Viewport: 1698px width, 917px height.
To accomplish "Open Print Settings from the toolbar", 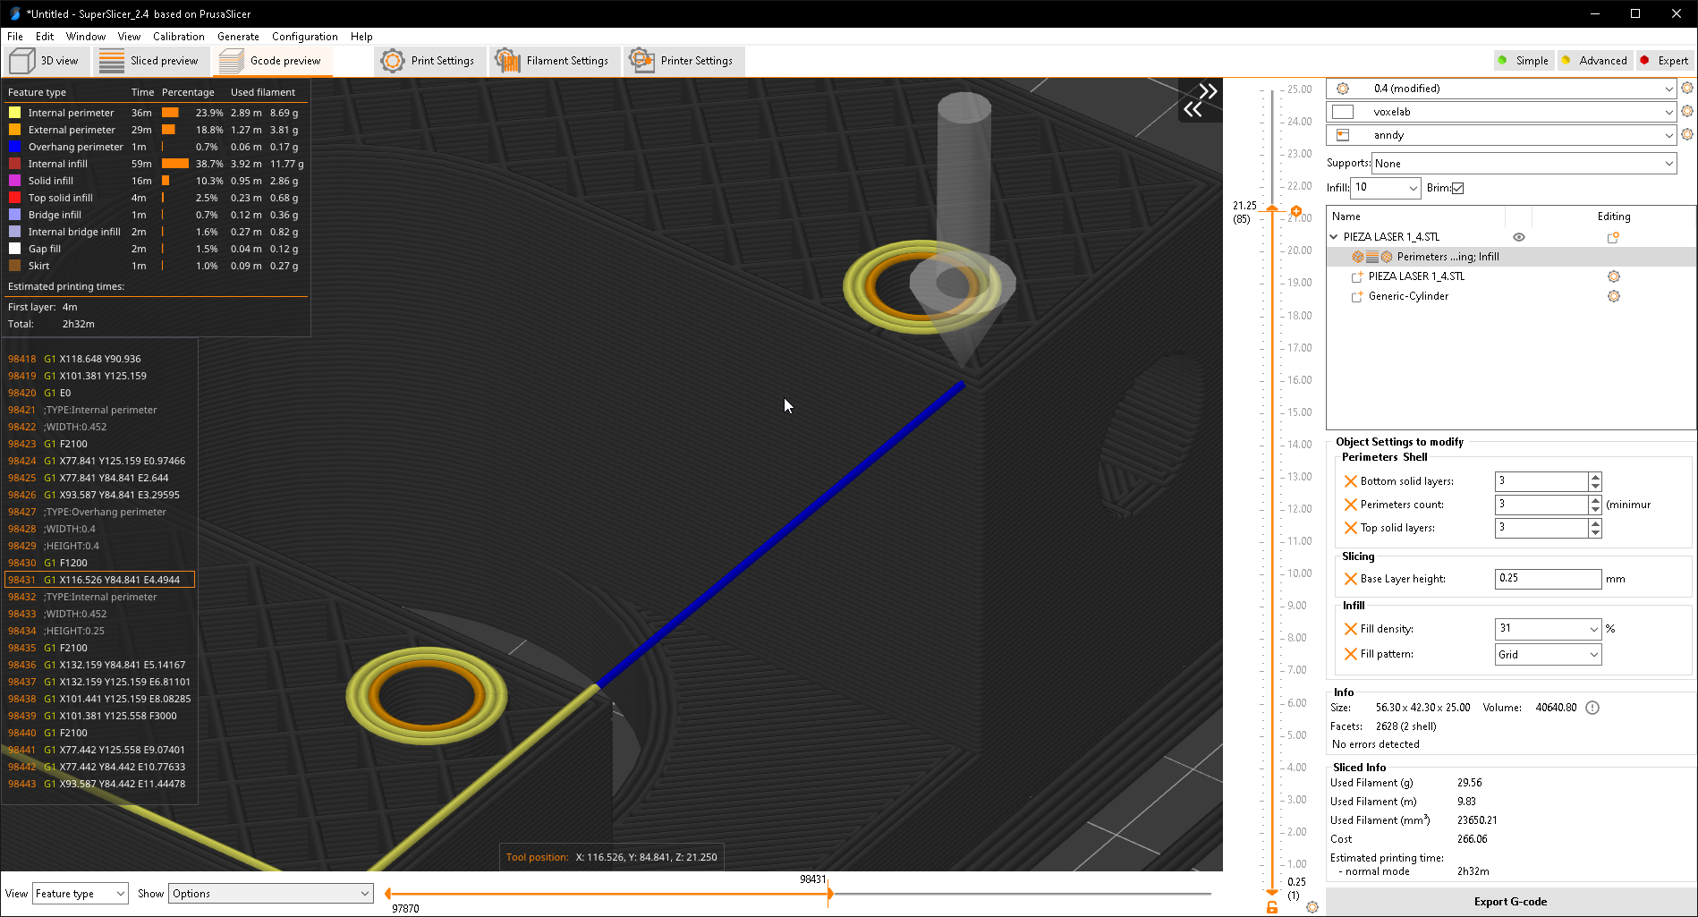I will pyautogui.click(x=429, y=61).
